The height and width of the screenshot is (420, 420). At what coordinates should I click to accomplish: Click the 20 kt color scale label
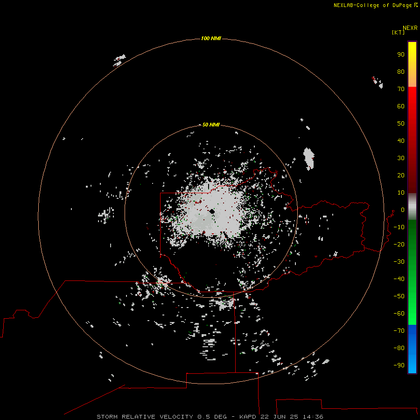click(x=401, y=175)
